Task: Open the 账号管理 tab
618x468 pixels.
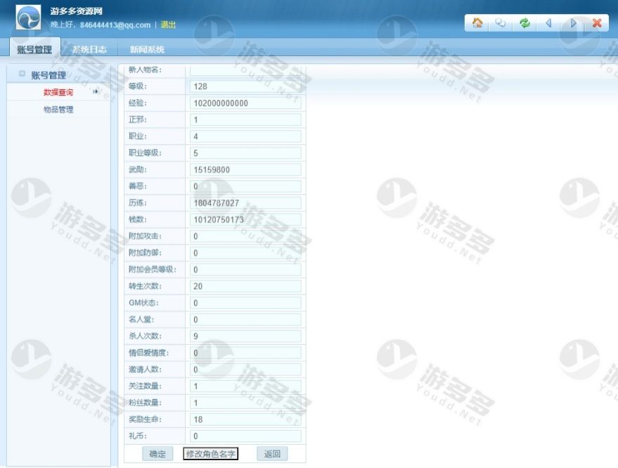Action: pos(34,49)
